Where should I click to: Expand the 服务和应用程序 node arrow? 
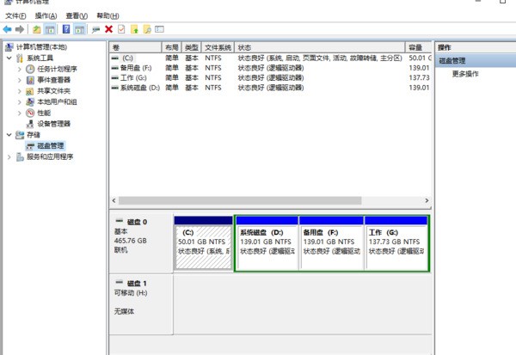(9, 157)
